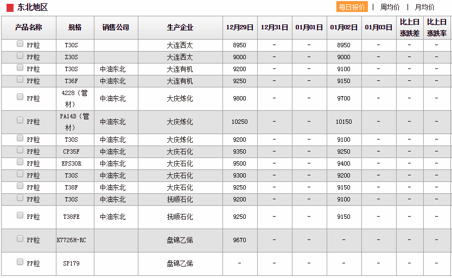
Task: Click the 比上日涨跌差 column header
Action: 410,28
